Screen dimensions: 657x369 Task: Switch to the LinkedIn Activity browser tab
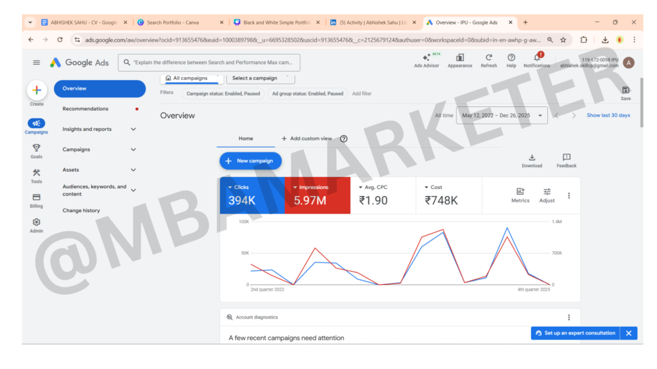tap(369, 22)
